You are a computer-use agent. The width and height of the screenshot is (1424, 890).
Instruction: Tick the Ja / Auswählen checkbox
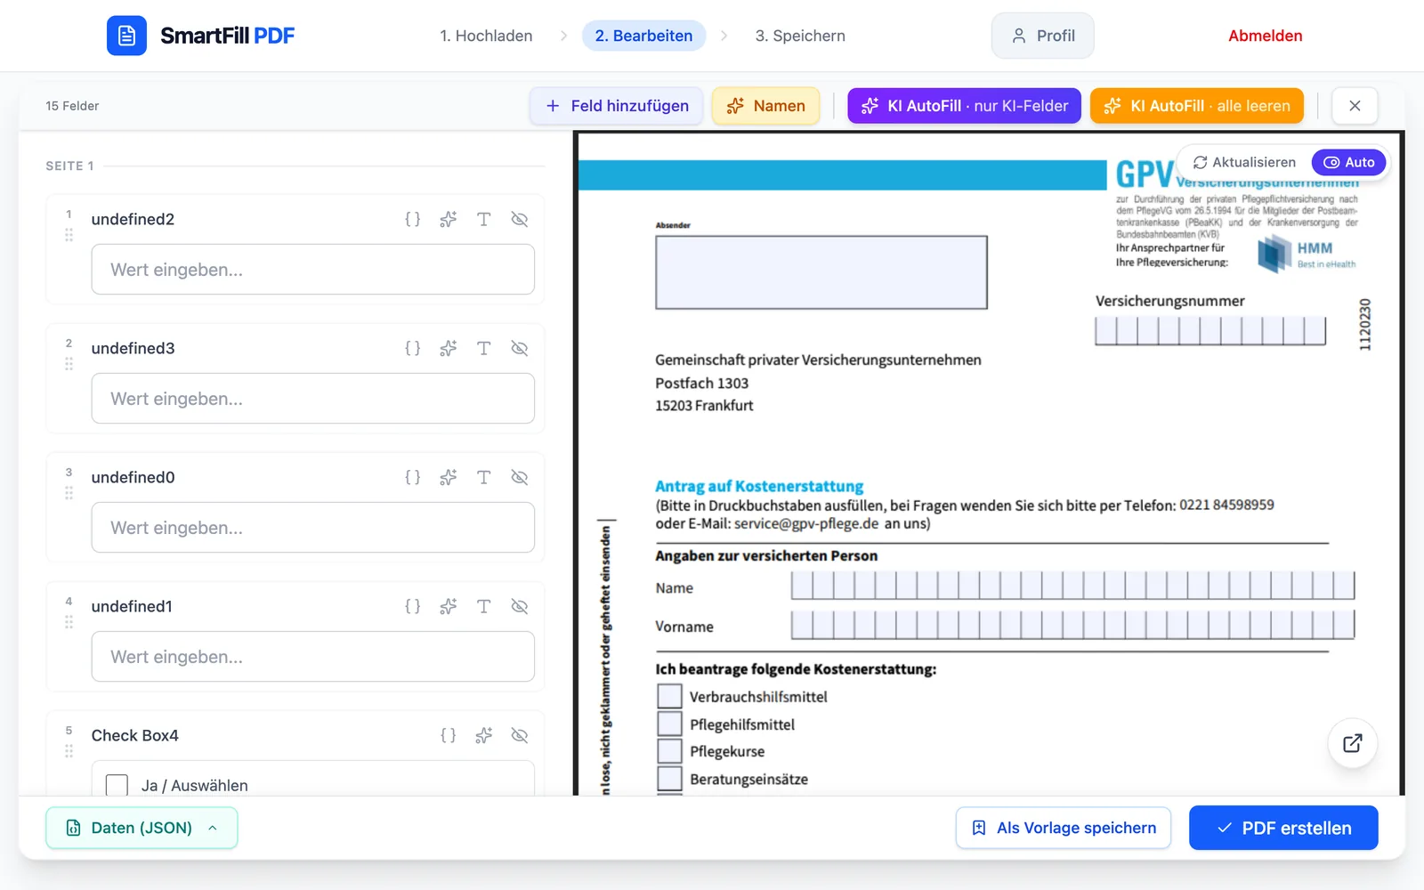click(x=117, y=785)
